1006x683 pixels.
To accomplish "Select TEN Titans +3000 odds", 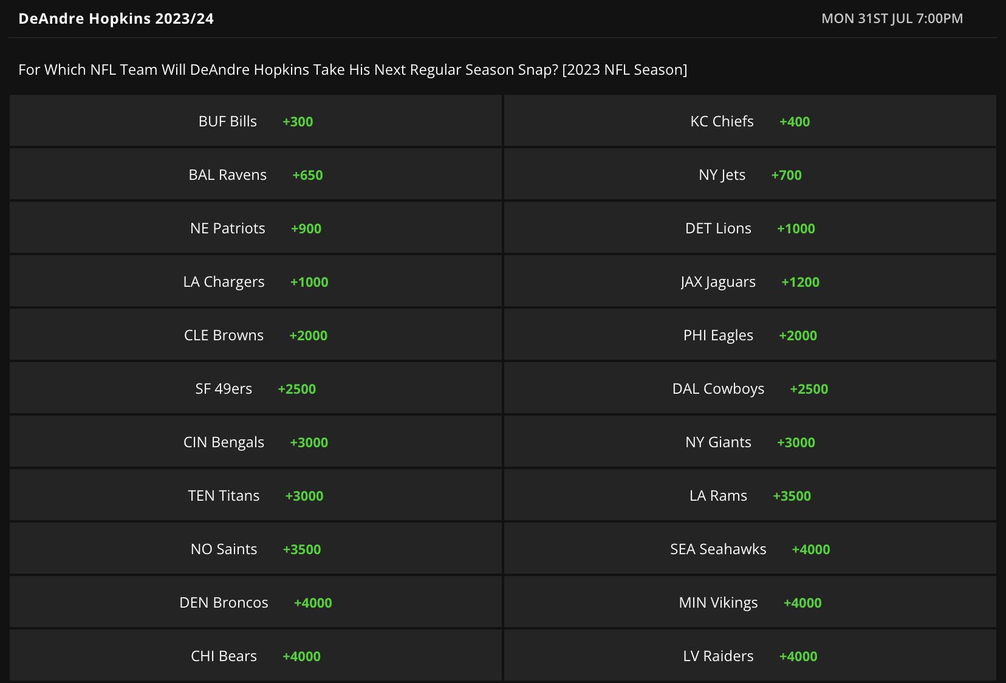I will click(x=256, y=495).
